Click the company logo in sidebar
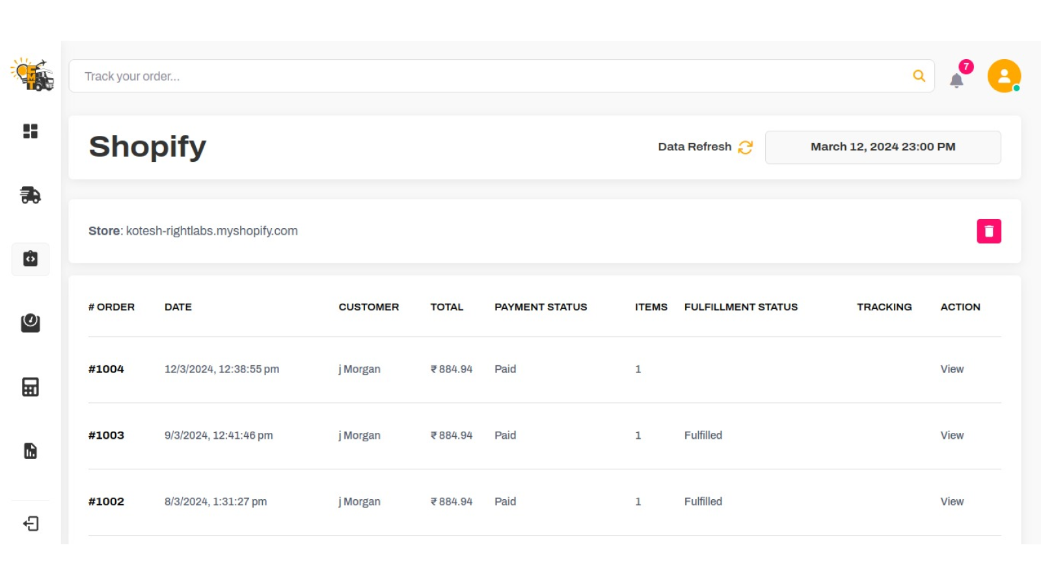Viewport: 1041px width, 585px height. tap(31, 75)
